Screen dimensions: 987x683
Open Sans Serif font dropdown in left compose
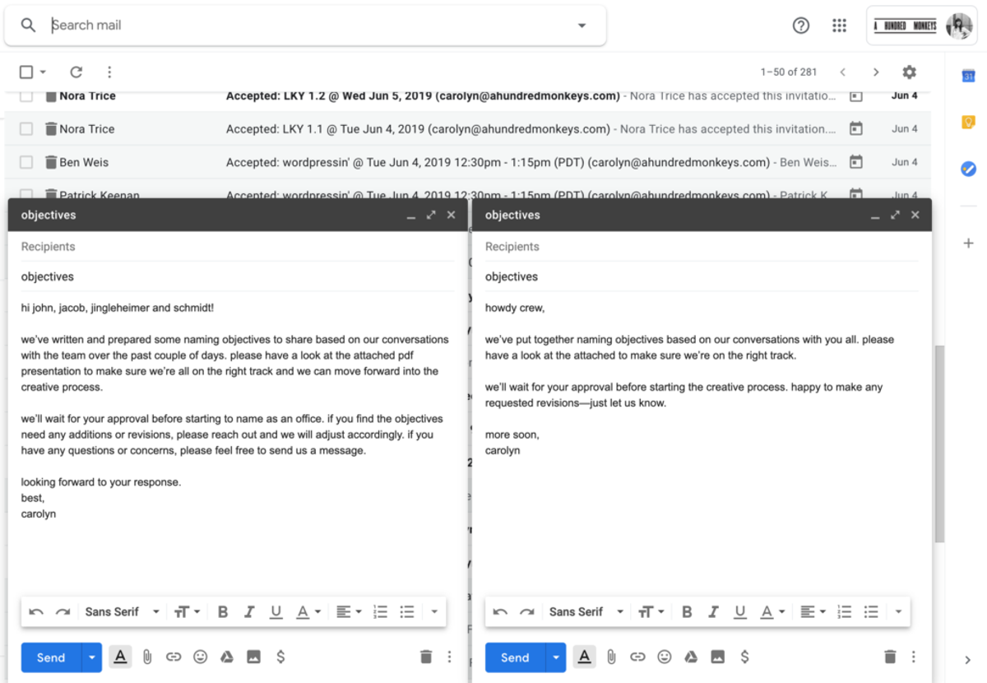click(123, 612)
